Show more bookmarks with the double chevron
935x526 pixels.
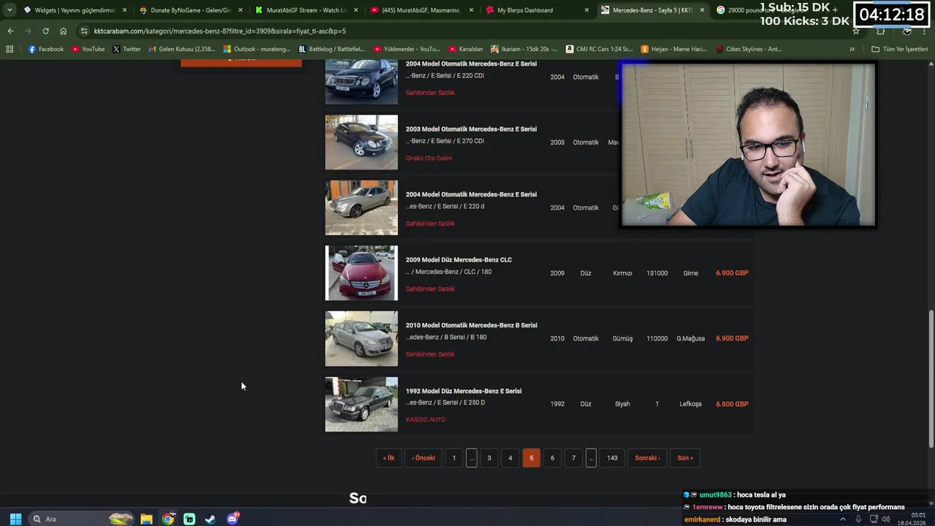point(852,49)
